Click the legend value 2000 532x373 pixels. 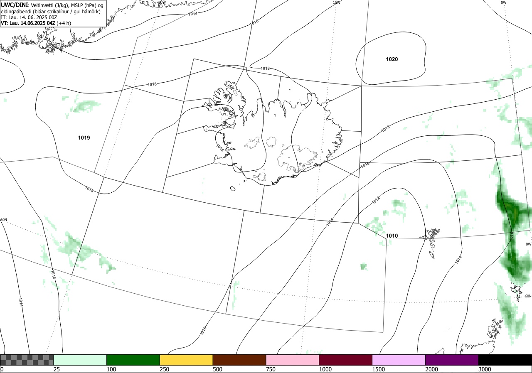(x=431, y=369)
